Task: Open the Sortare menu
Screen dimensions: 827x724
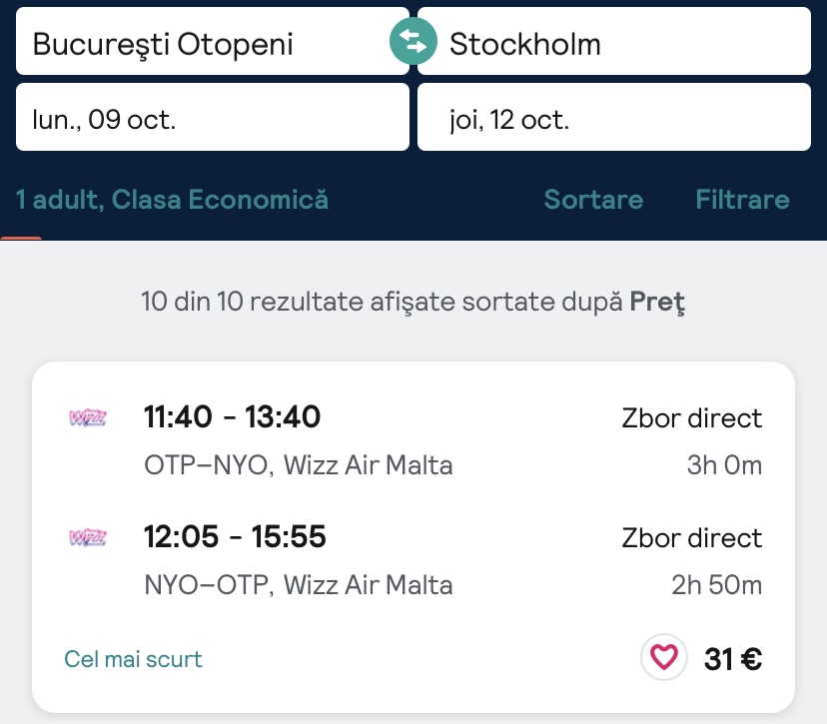Action: click(x=593, y=200)
